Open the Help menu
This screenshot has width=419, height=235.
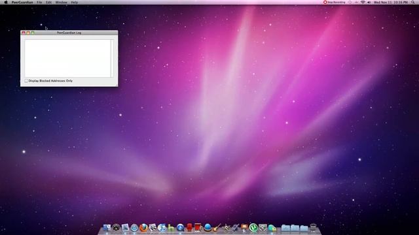tap(74, 2)
